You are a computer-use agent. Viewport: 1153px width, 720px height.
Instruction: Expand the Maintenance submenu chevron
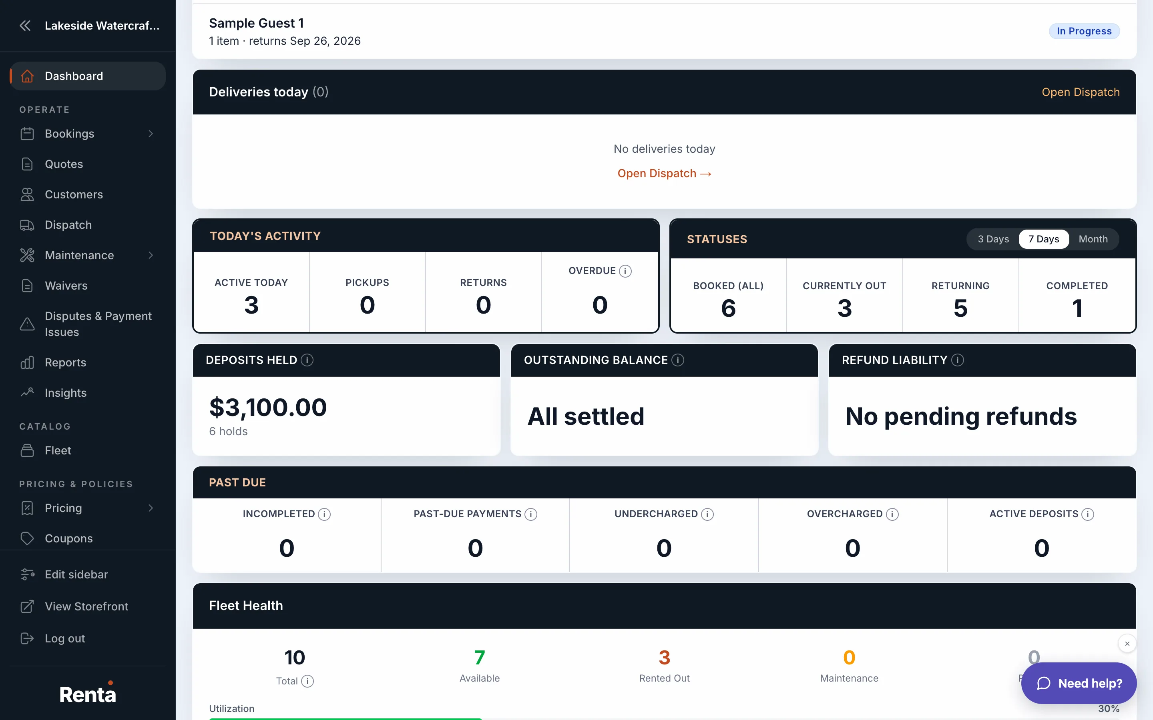pos(151,256)
